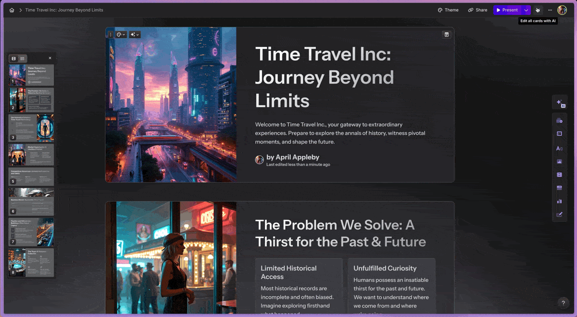Select slide 8 The Team thumbnail
This screenshot has height=317, width=577.
coord(31,262)
